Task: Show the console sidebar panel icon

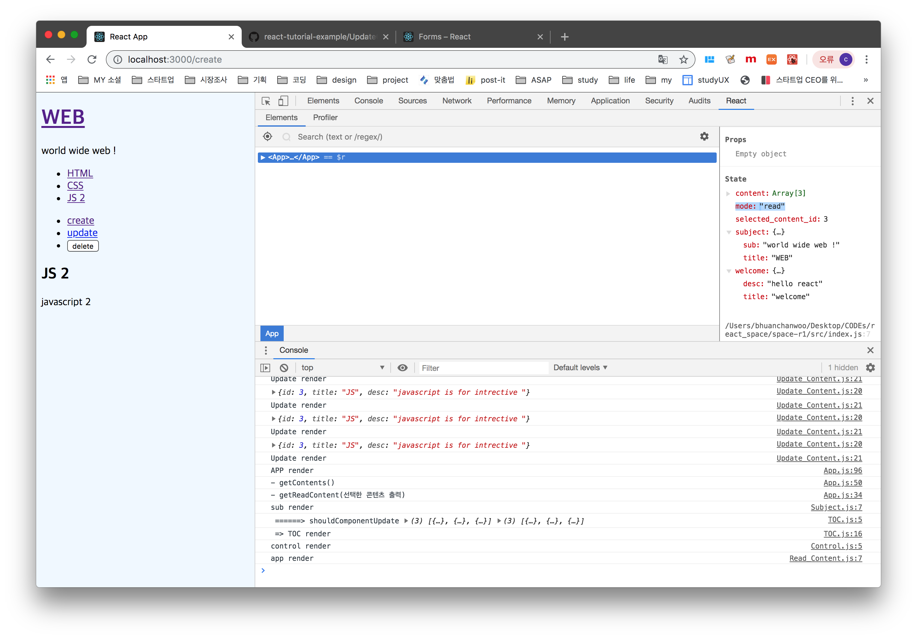Action: pos(265,367)
